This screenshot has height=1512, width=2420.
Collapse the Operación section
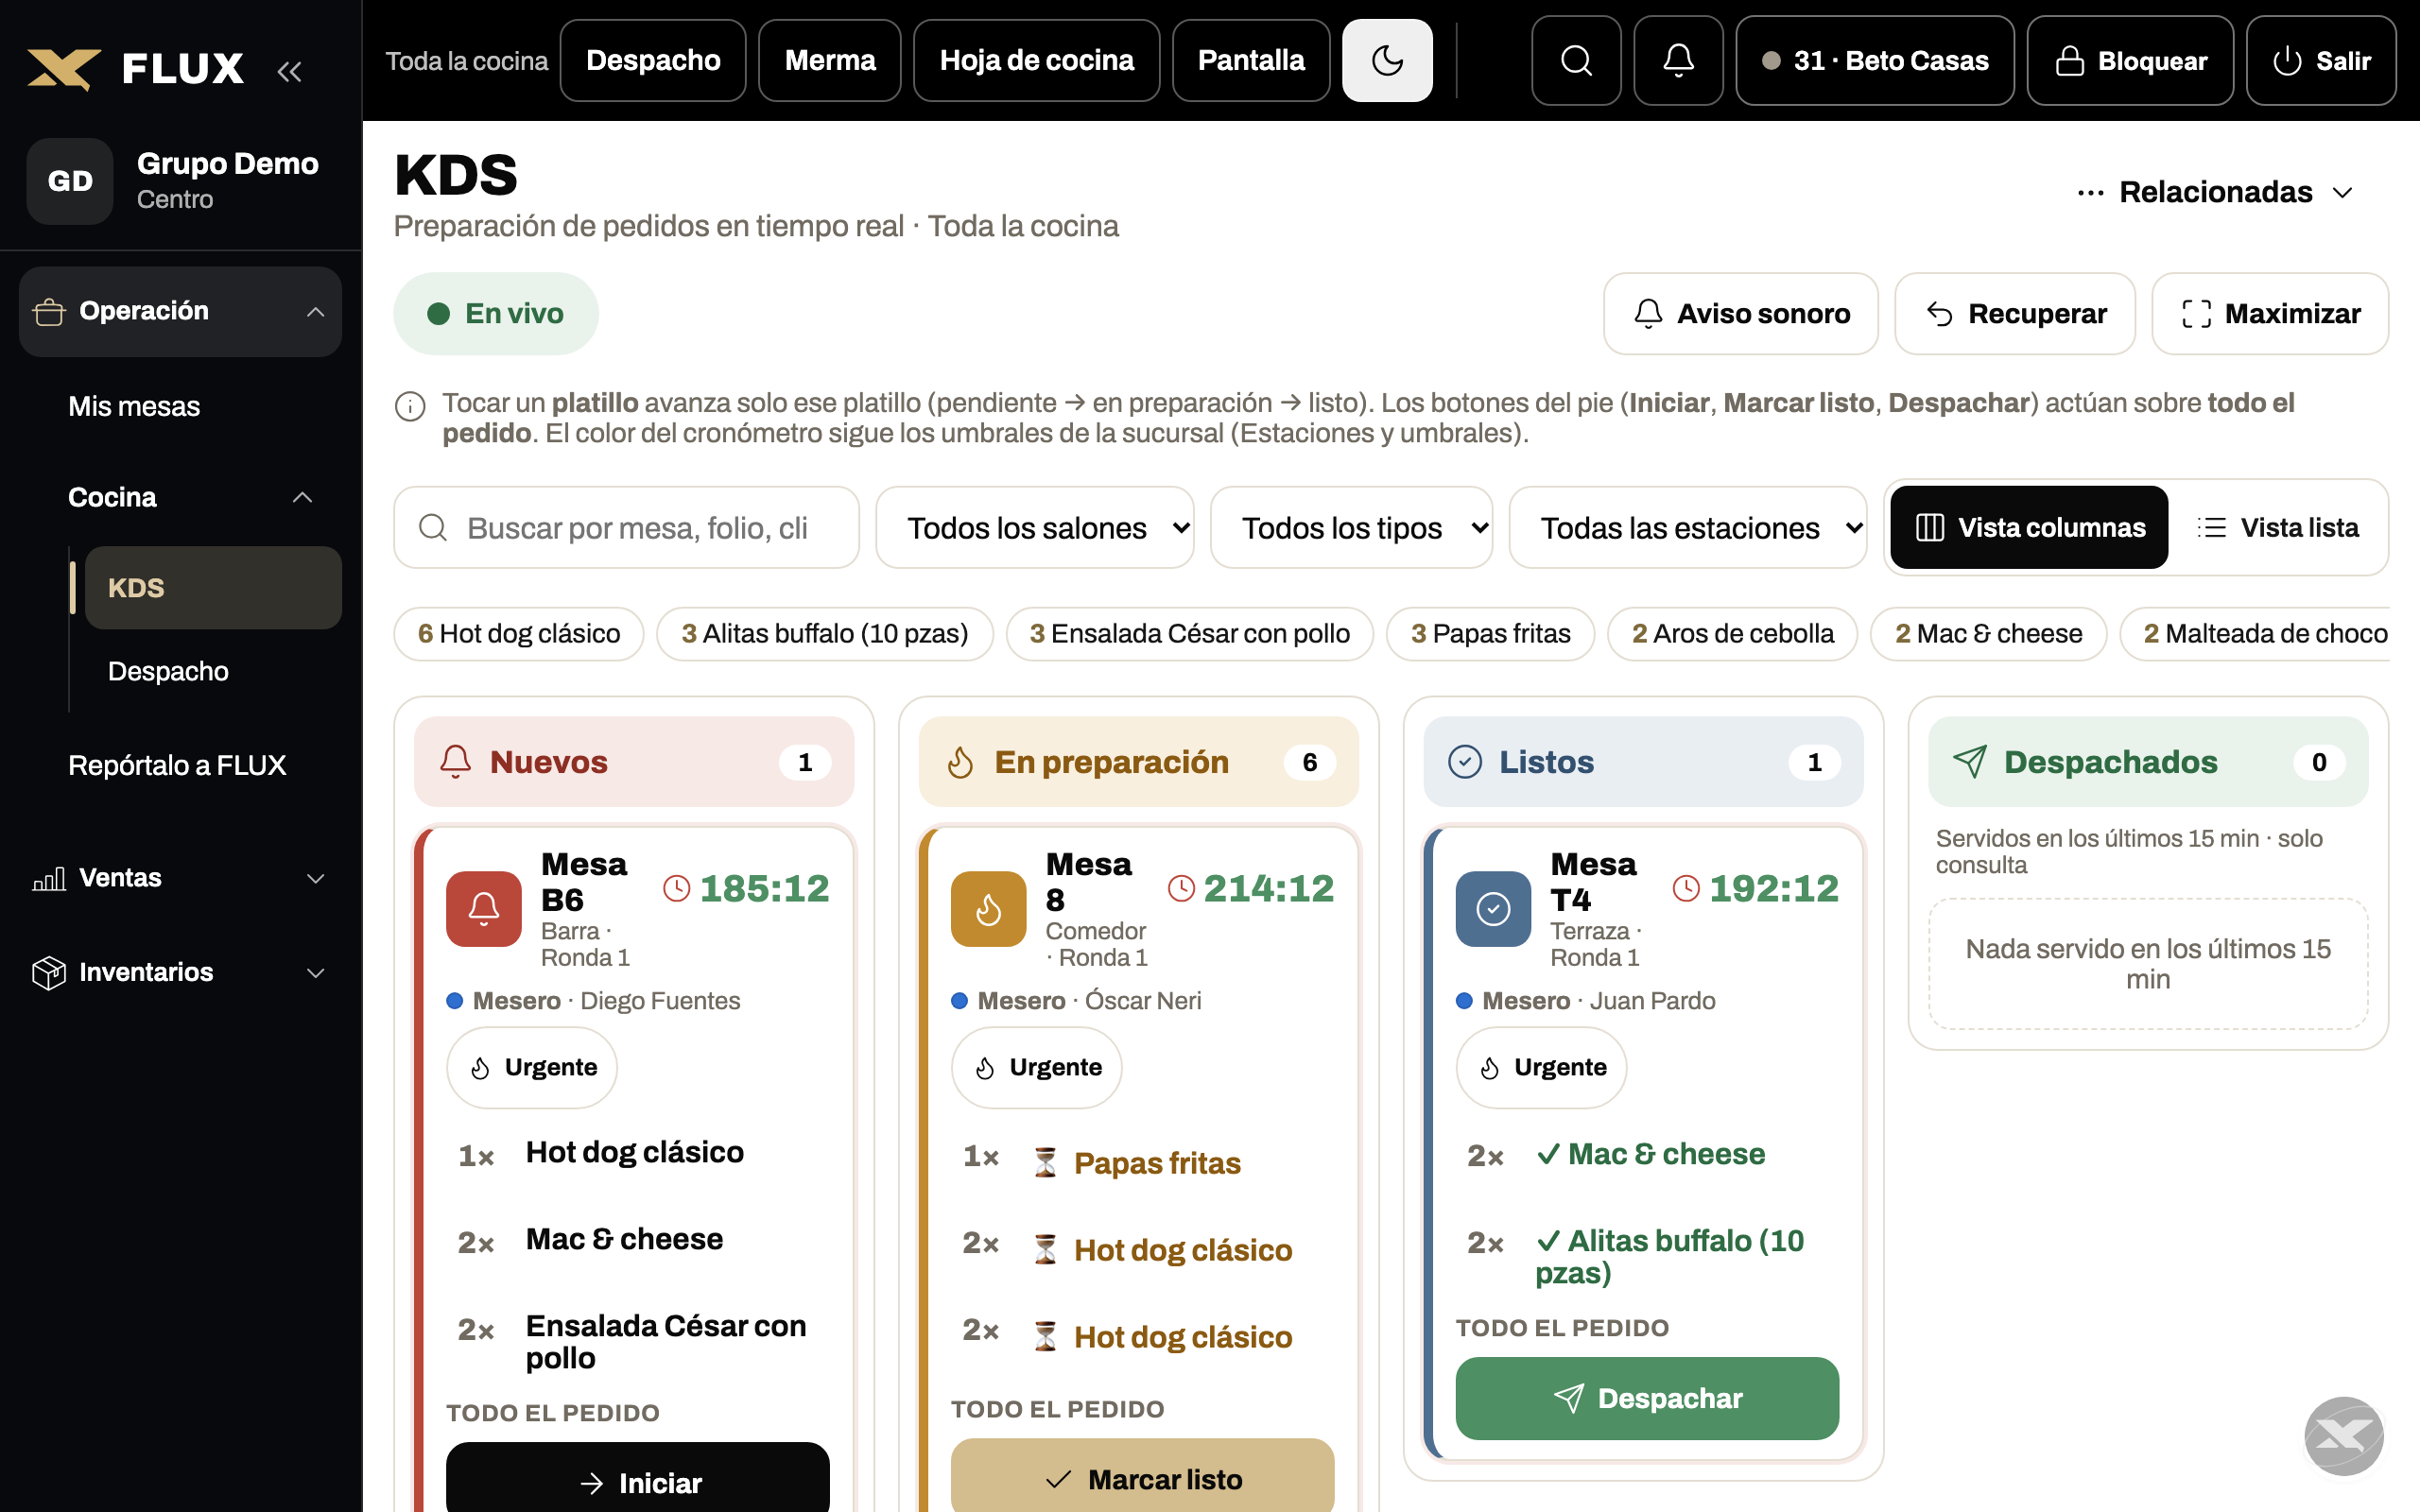[180, 311]
